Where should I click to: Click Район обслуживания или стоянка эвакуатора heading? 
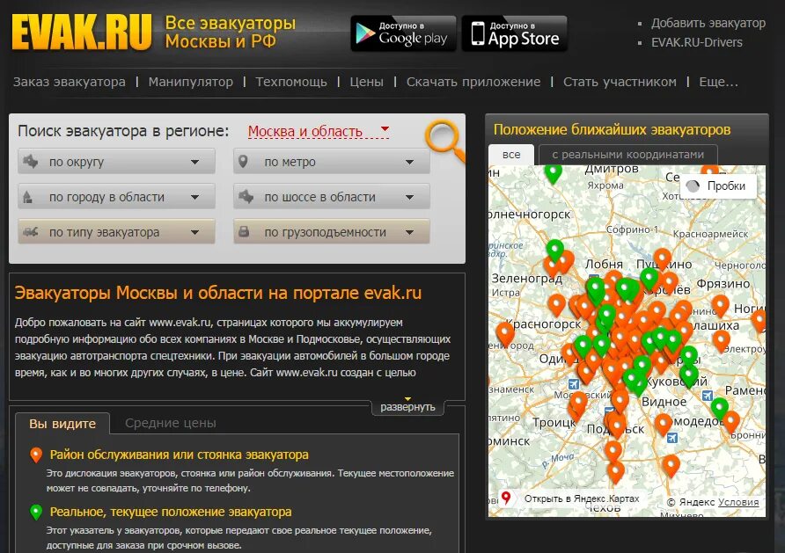(180, 455)
